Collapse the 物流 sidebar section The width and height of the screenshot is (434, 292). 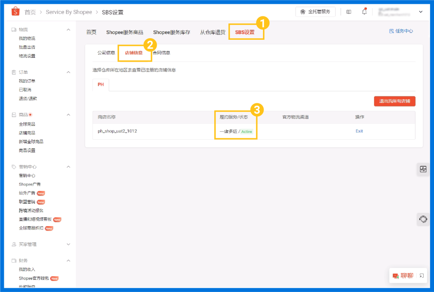click(68, 29)
